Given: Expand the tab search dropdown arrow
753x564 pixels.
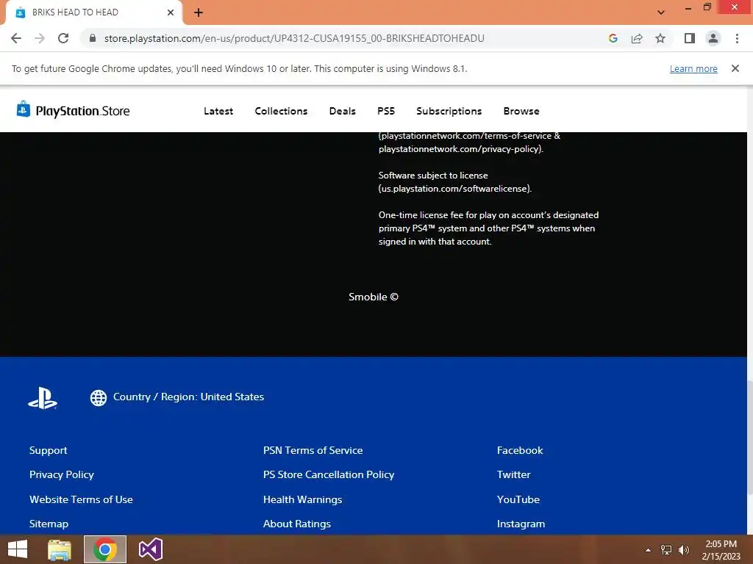Looking at the screenshot, I should [x=661, y=12].
